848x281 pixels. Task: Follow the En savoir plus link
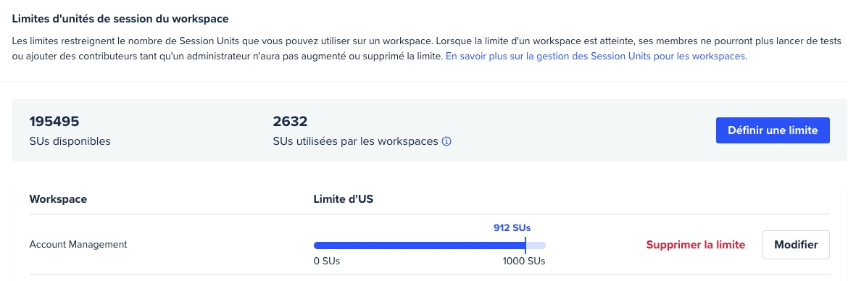click(x=596, y=56)
